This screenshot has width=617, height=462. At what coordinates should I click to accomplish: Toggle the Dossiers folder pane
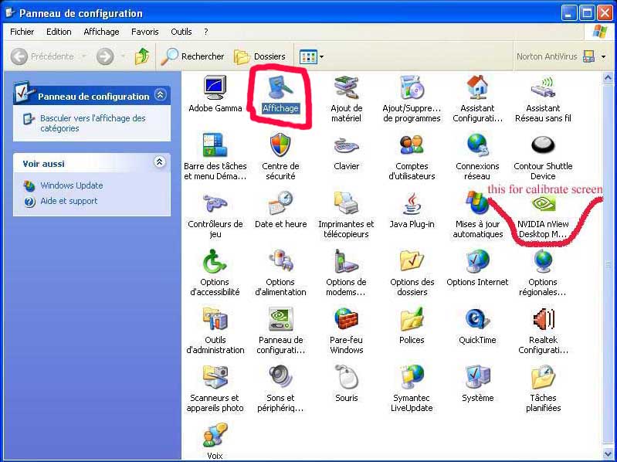259,56
